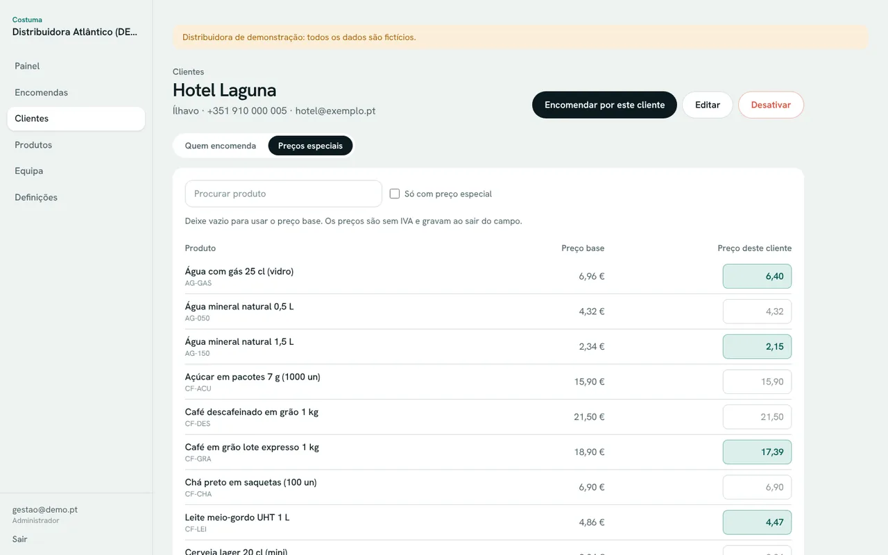Screen dimensions: 888x555
Task: Click Encomendar por este cliente button
Action: pyautogui.click(x=604, y=105)
